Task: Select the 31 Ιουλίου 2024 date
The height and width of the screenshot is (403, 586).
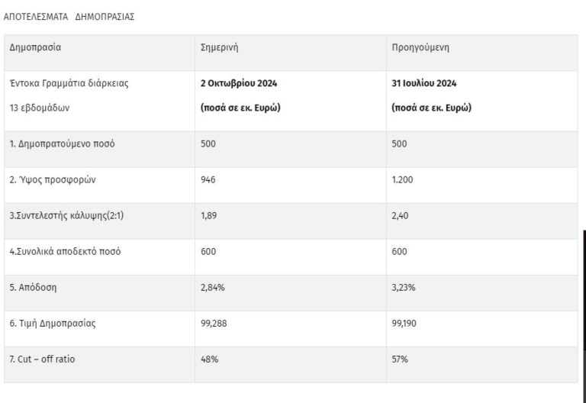Action: [x=423, y=83]
